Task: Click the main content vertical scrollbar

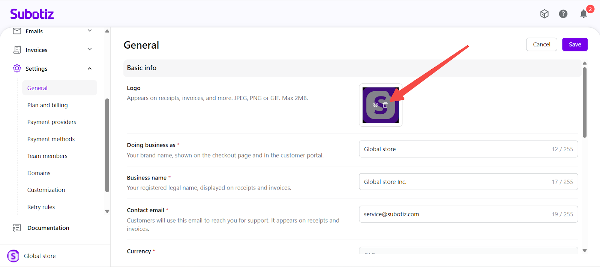Action: pyautogui.click(x=585, y=102)
